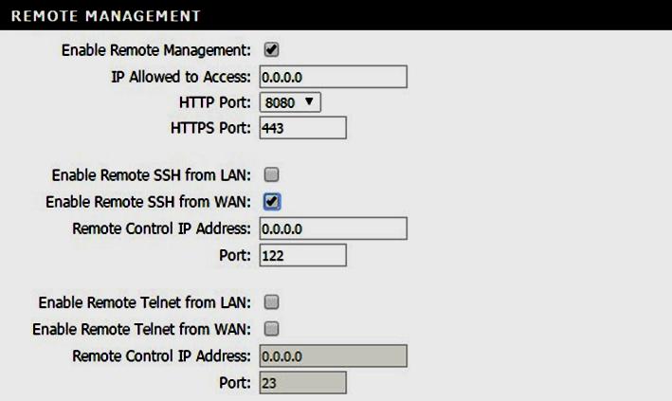
Task: Click Telnet Remote Control IP Address field
Action: [333, 355]
